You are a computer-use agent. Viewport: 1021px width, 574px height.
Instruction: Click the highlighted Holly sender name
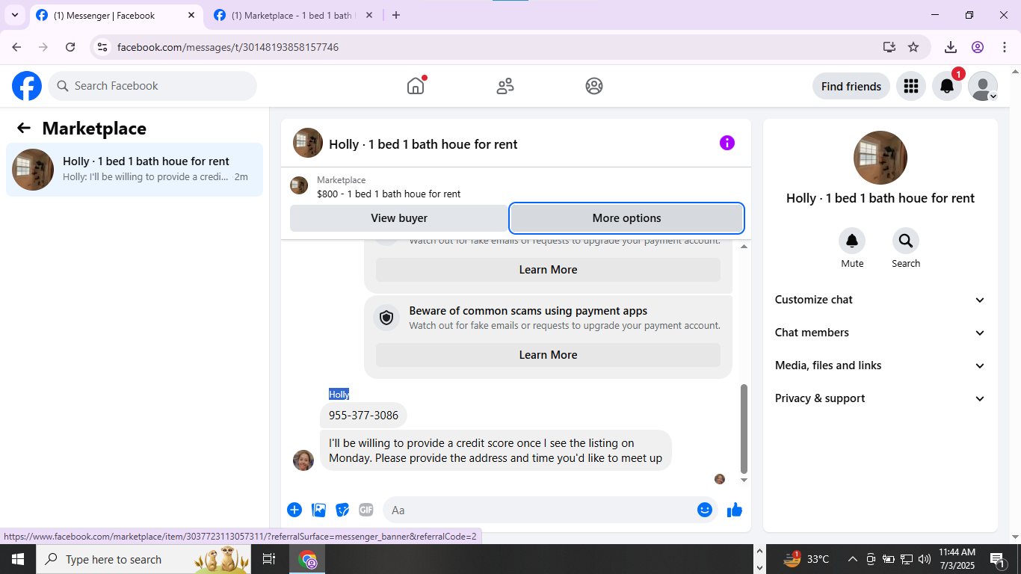[x=339, y=394]
